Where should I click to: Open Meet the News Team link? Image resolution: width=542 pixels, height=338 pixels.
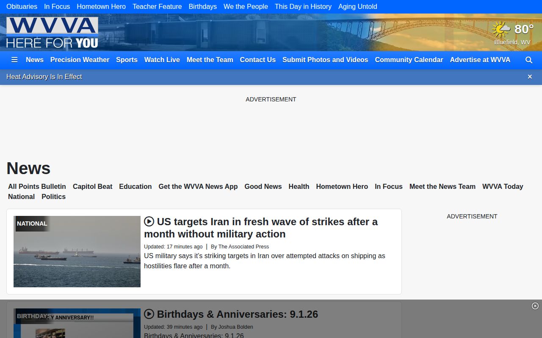tap(442, 186)
